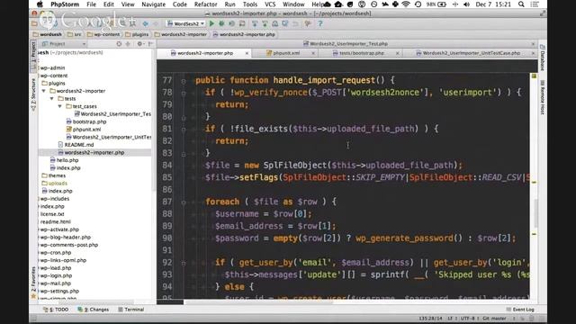This screenshot has width=576, height=324.
Task: Toggle fold marker at line 78
Action: coord(184,93)
